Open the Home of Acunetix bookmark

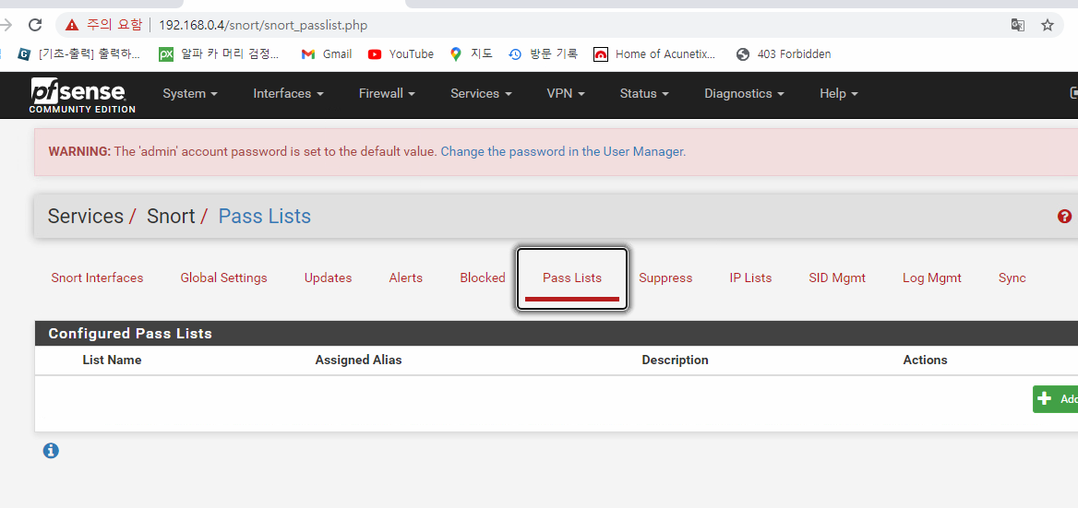tap(654, 53)
